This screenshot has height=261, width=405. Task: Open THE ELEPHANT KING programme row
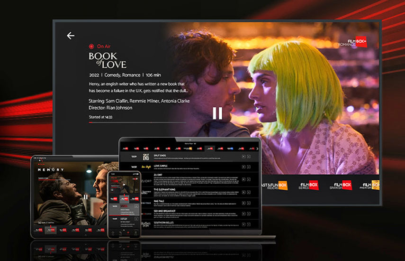199,192
